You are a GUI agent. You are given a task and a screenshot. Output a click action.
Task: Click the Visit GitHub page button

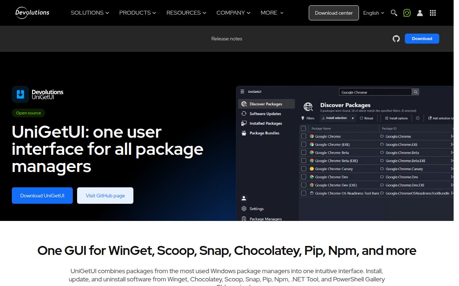point(105,196)
